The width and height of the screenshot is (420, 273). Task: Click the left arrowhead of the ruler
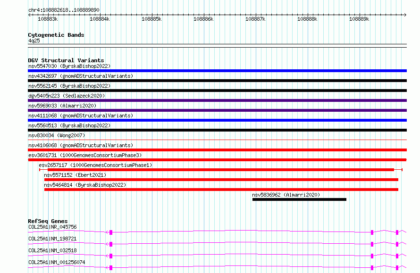tap(29, 15)
